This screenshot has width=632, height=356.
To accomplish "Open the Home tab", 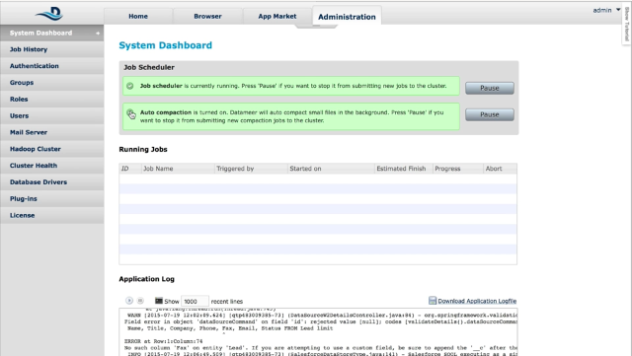I will pyautogui.click(x=138, y=16).
